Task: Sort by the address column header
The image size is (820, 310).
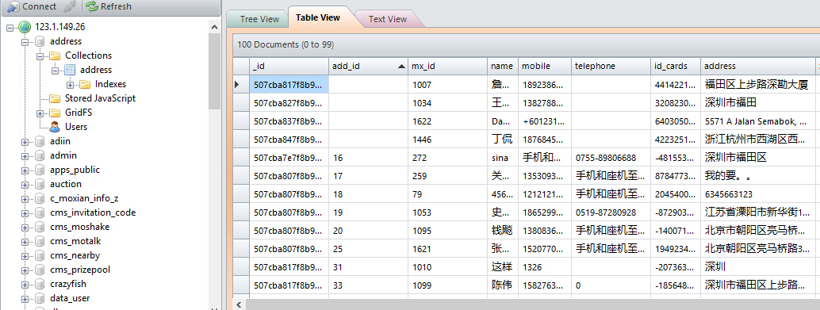Action: (757, 66)
